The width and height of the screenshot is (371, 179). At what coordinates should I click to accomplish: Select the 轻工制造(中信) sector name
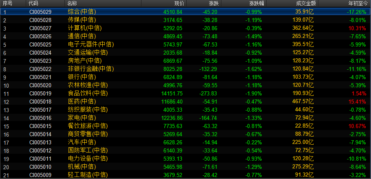87,175
